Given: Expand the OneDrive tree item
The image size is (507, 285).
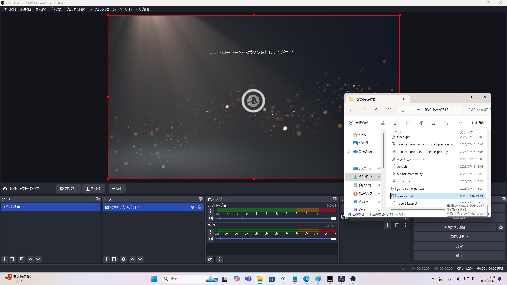Looking at the screenshot, I should 349,151.
